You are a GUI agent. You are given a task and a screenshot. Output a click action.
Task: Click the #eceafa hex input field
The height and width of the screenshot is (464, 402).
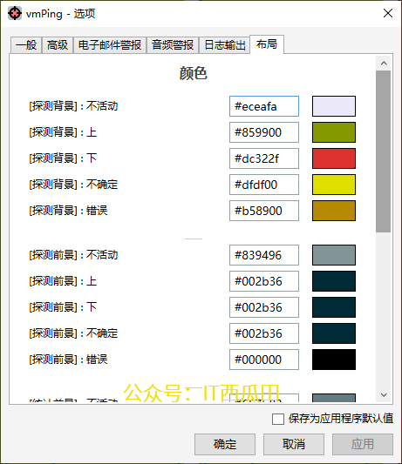[264, 106]
